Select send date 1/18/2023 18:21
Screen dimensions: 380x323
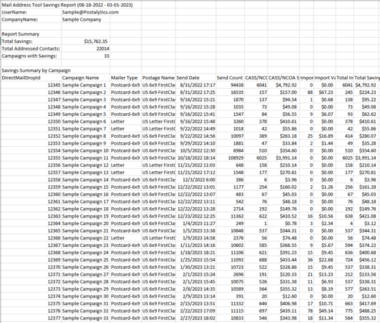(x=196, y=252)
